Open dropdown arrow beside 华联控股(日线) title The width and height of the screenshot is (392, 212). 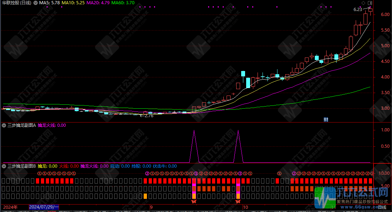pyautogui.click(x=35, y=3)
